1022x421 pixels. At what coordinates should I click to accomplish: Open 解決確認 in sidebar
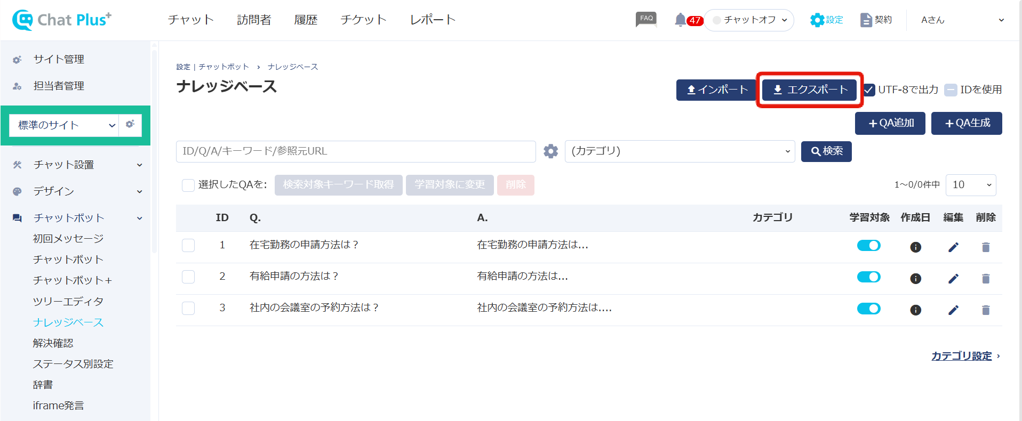53,343
